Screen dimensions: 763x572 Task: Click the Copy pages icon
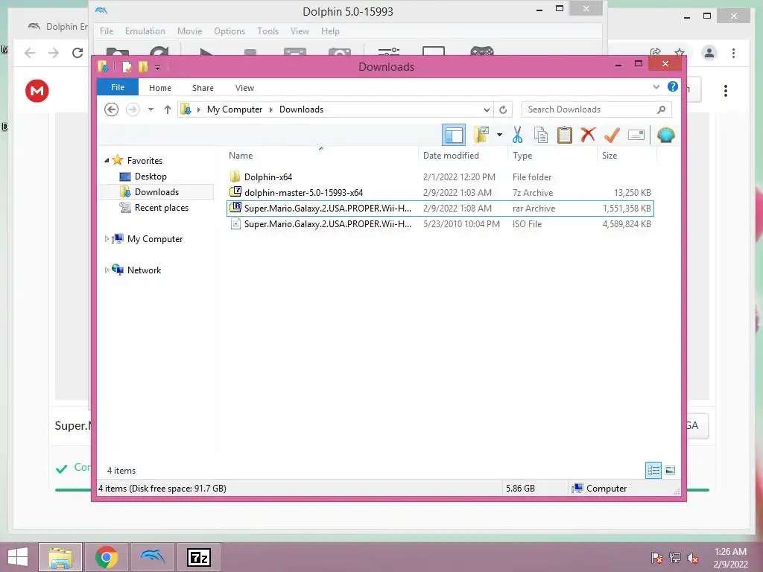coord(541,135)
